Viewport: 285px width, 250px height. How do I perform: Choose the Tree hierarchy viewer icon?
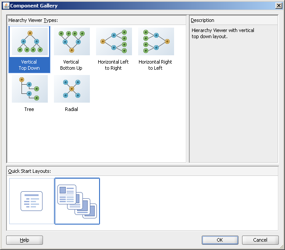[30, 89]
